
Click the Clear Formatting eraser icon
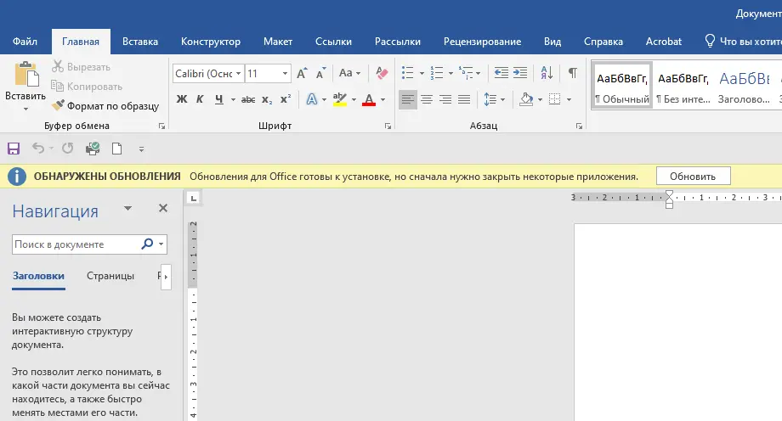(x=381, y=74)
